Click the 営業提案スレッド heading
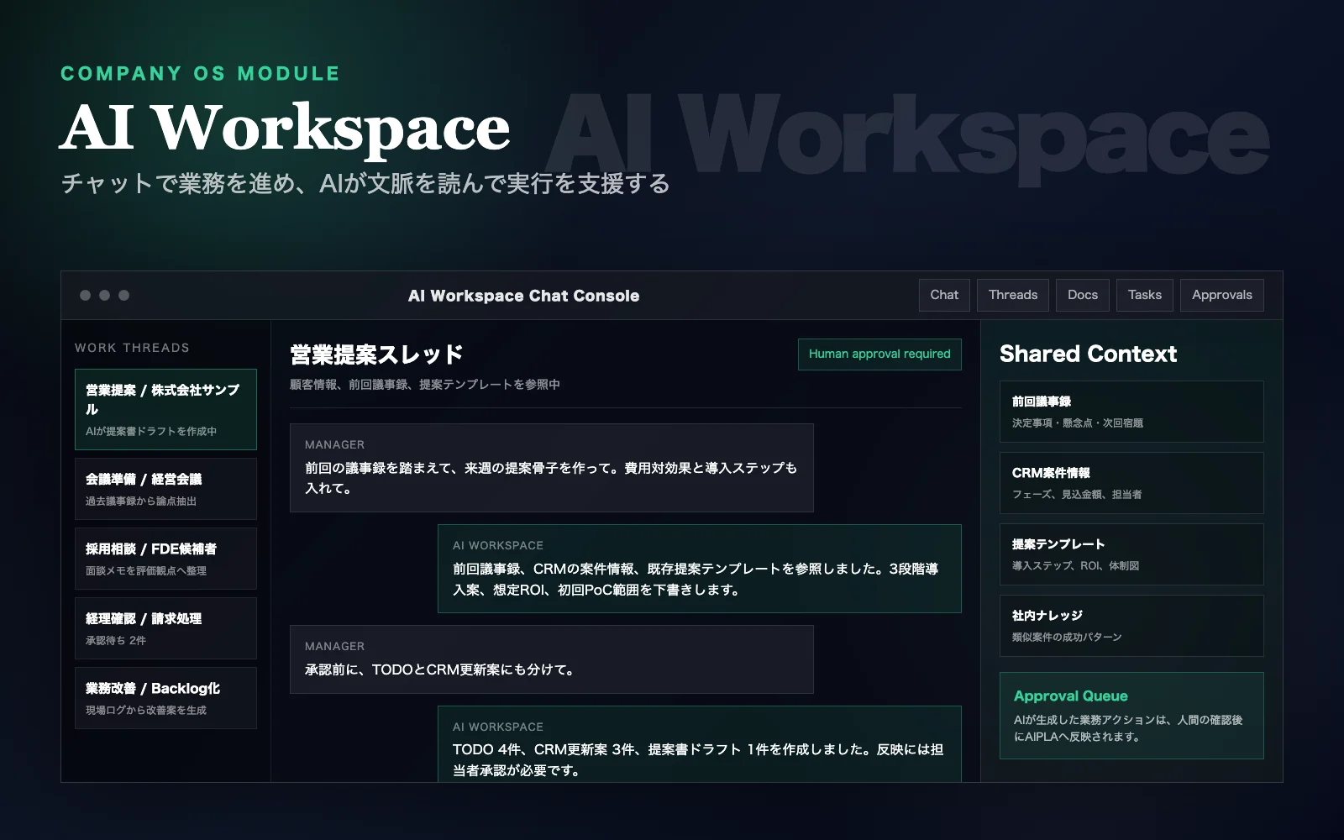 pos(376,354)
